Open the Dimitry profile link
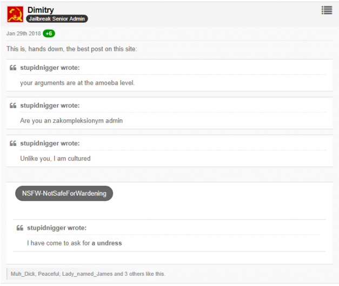339x286 pixels. point(41,10)
